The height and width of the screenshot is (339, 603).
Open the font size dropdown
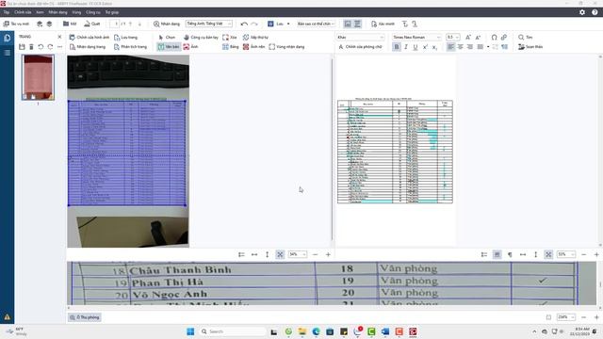point(452,38)
